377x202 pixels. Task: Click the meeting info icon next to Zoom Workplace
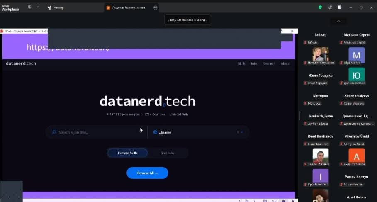pyautogui.click(x=29, y=7)
